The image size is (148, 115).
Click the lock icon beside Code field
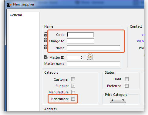[x=45, y=34]
